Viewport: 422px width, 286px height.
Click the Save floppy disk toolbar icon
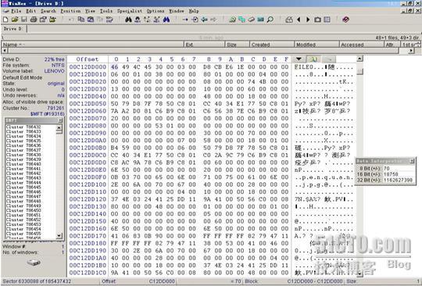tap(24, 20)
